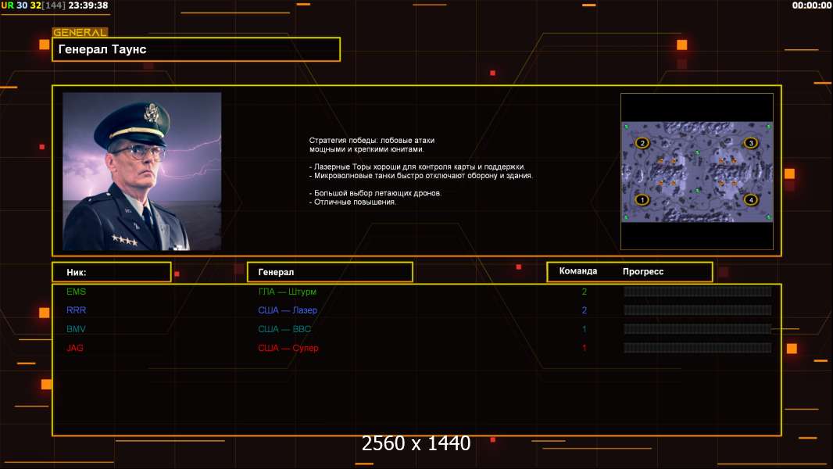Click start position marker 3 on minimap
The height and width of the screenshot is (469, 833).
[x=751, y=143]
